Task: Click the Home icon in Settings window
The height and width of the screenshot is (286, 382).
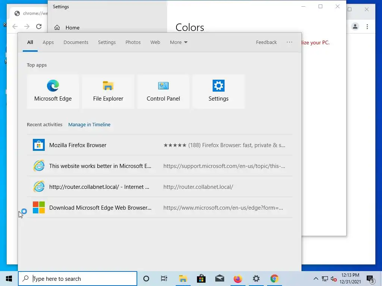Action: pyautogui.click(x=57, y=28)
